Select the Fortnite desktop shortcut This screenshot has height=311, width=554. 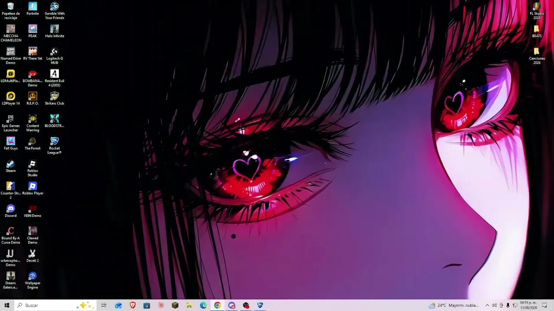point(32,9)
